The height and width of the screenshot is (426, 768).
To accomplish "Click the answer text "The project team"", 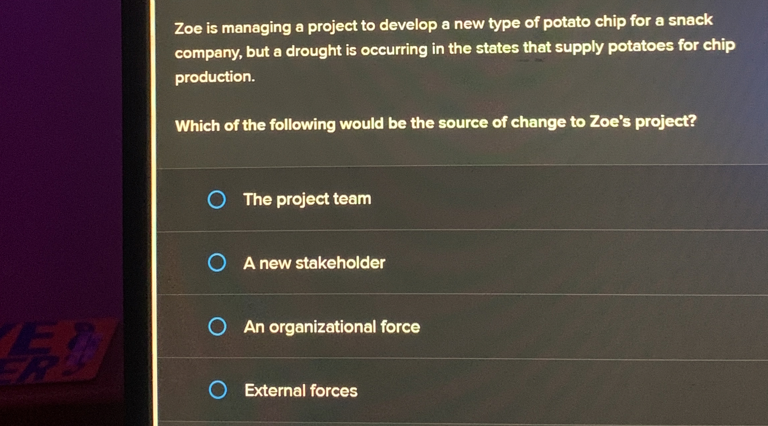I will point(307,199).
